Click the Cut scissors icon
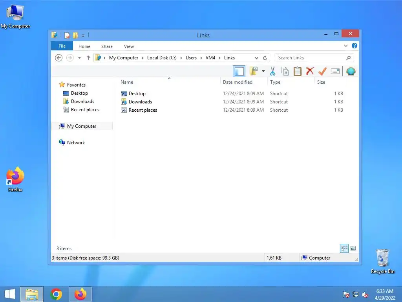This screenshot has height=302, width=402. coord(272,71)
